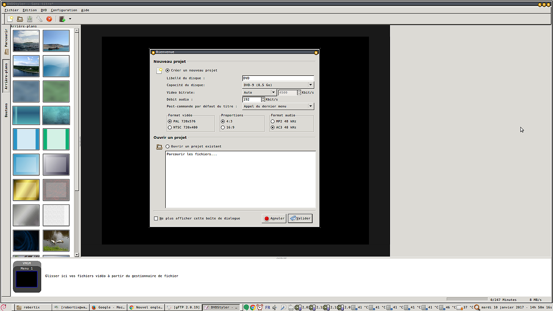Viewport: 553px width, 311px height.
Task: Select the VMGM Menu 1 thumbnail
Action: coord(27,277)
